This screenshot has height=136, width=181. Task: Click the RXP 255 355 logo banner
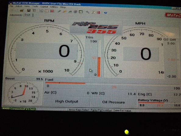pyautogui.click(x=96, y=28)
